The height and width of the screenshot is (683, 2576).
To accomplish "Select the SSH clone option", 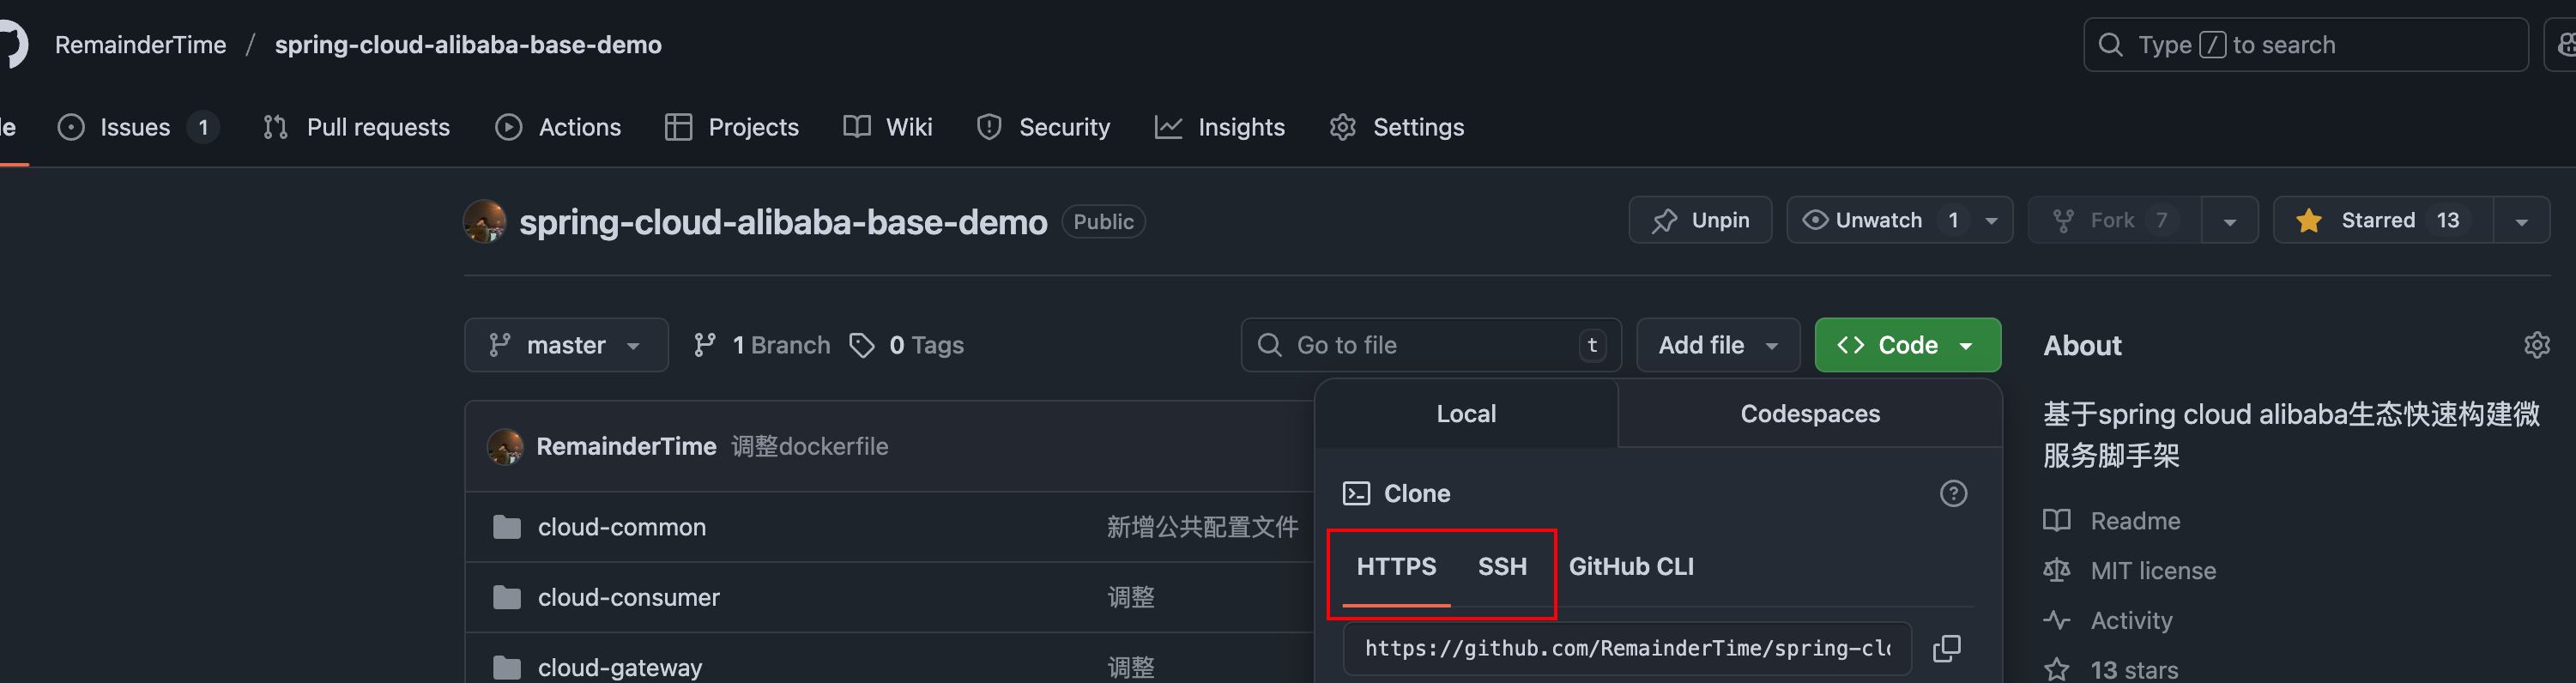I will 1502,567.
